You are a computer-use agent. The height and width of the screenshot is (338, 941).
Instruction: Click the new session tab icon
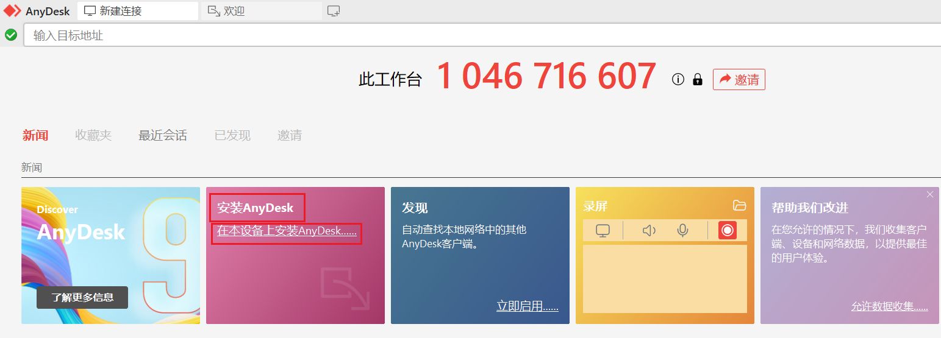(x=334, y=11)
